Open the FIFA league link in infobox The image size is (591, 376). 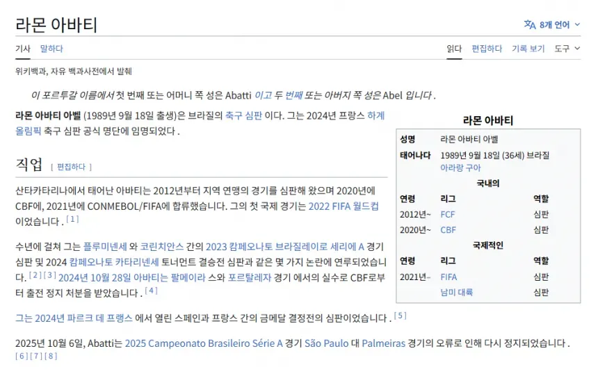[448, 277]
